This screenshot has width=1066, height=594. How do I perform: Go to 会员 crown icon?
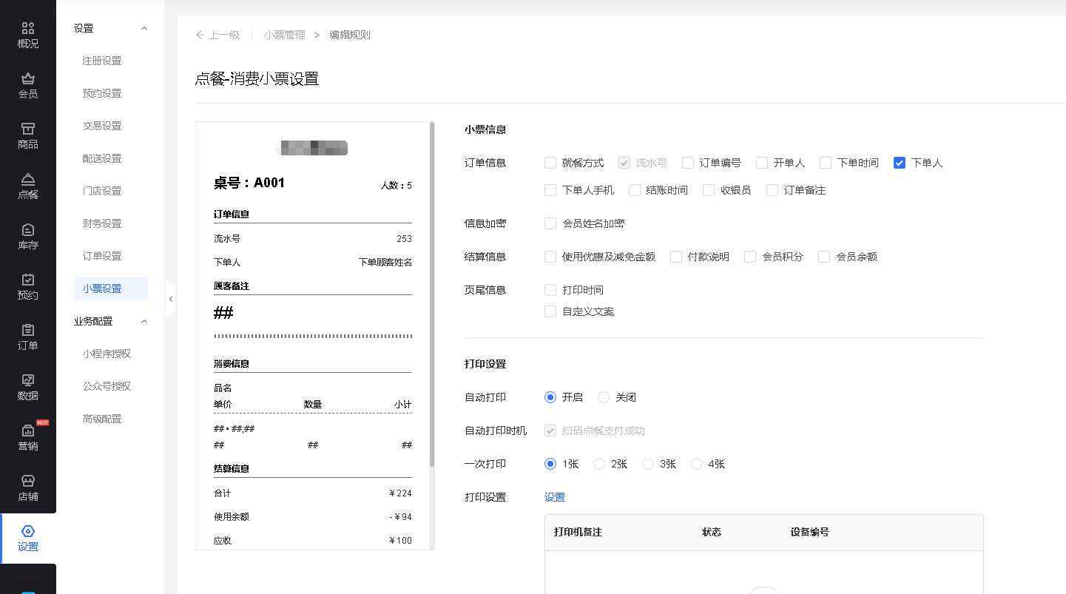pyautogui.click(x=28, y=78)
